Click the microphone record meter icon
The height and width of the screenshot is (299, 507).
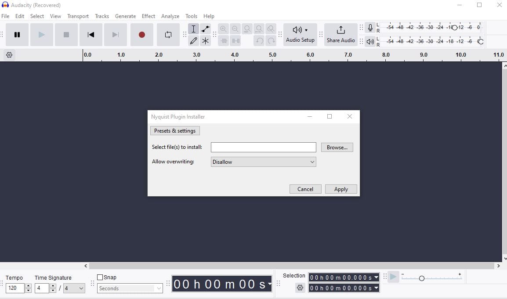(x=370, y=28)
